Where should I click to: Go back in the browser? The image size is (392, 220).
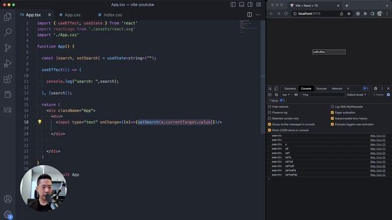271,13
